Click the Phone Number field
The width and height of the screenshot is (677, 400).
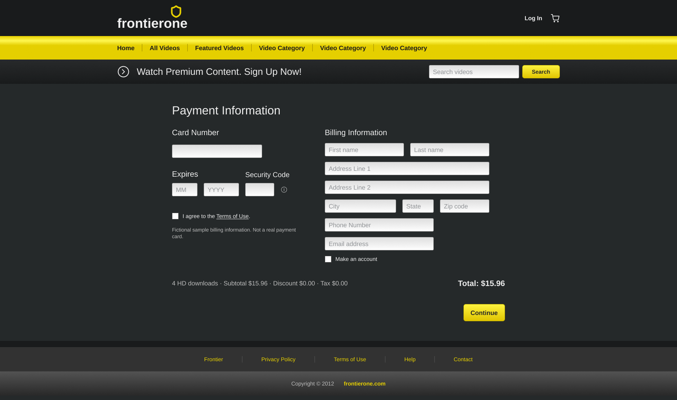pyautogui.click(x=379, y=225)
